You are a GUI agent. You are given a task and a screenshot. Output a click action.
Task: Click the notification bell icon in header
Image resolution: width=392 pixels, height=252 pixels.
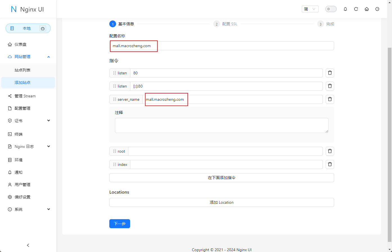pyautogui.click(x=345, y=9)
